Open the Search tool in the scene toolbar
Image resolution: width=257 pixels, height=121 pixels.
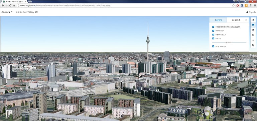253,20
